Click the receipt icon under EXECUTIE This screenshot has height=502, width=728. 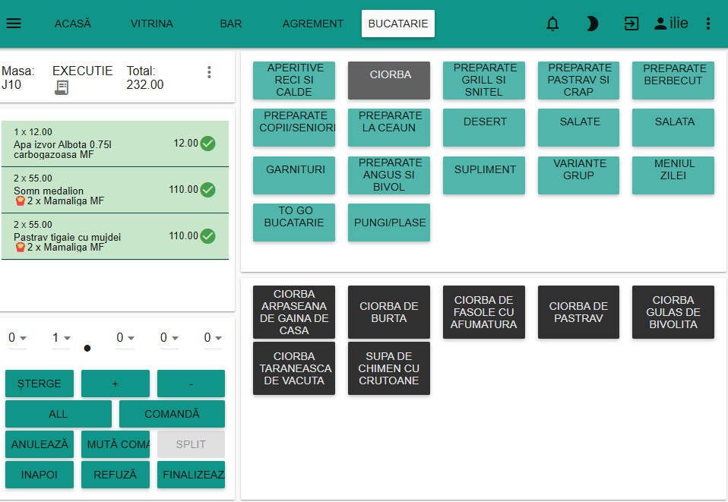62,87
